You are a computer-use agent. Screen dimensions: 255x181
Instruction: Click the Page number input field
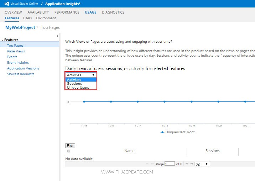pos(170,164)
